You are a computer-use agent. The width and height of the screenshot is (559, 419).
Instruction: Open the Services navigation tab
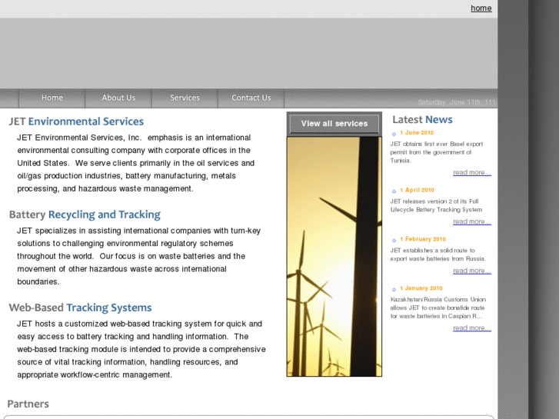pyautogui.click(x=185, y=98)
